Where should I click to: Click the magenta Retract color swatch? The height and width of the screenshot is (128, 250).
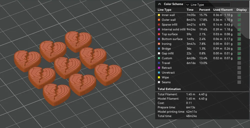coord(159,68)
